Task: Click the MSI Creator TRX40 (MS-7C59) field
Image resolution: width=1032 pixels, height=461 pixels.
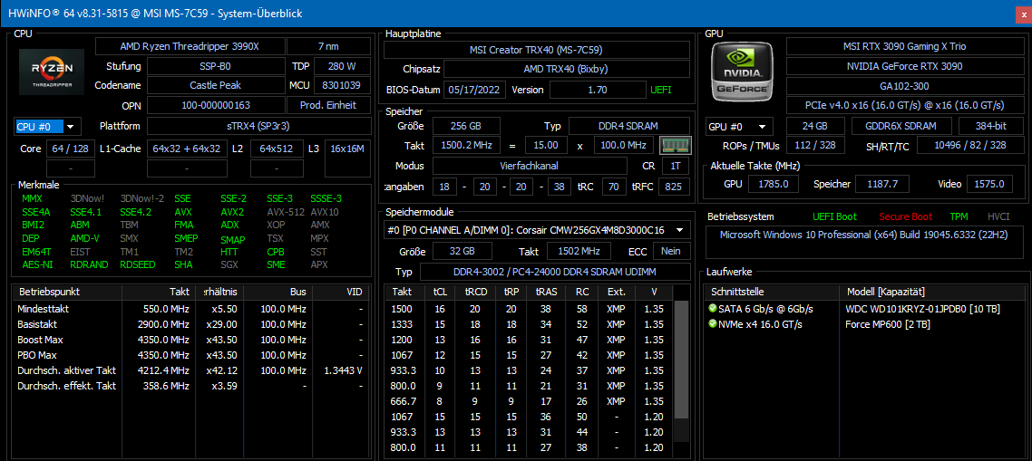Action: click(x=537, y=50)
